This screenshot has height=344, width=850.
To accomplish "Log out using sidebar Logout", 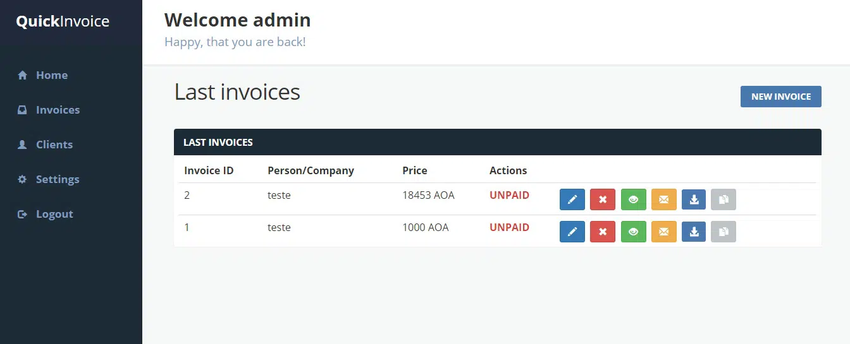I will (x=54, y=214).
